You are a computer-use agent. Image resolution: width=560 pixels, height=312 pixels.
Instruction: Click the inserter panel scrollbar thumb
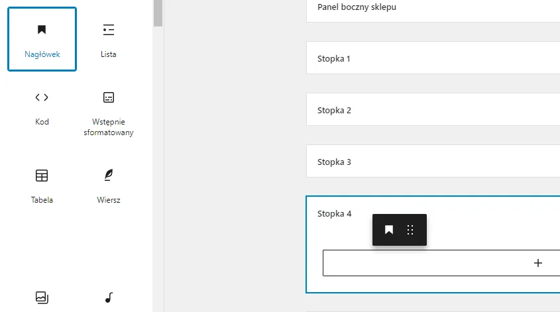[x=158, y=12]
